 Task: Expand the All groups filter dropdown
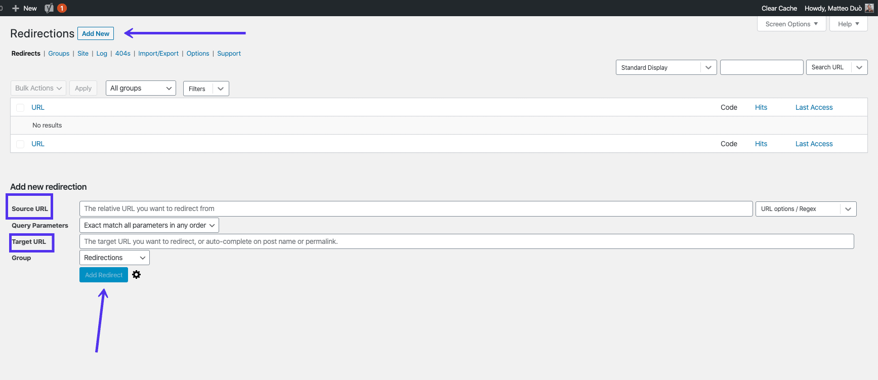click(x=141, y=88)
